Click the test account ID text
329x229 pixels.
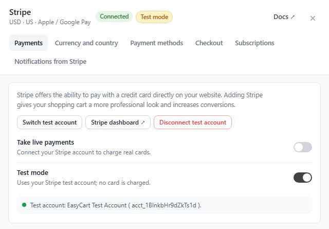[x=164, y=205]
